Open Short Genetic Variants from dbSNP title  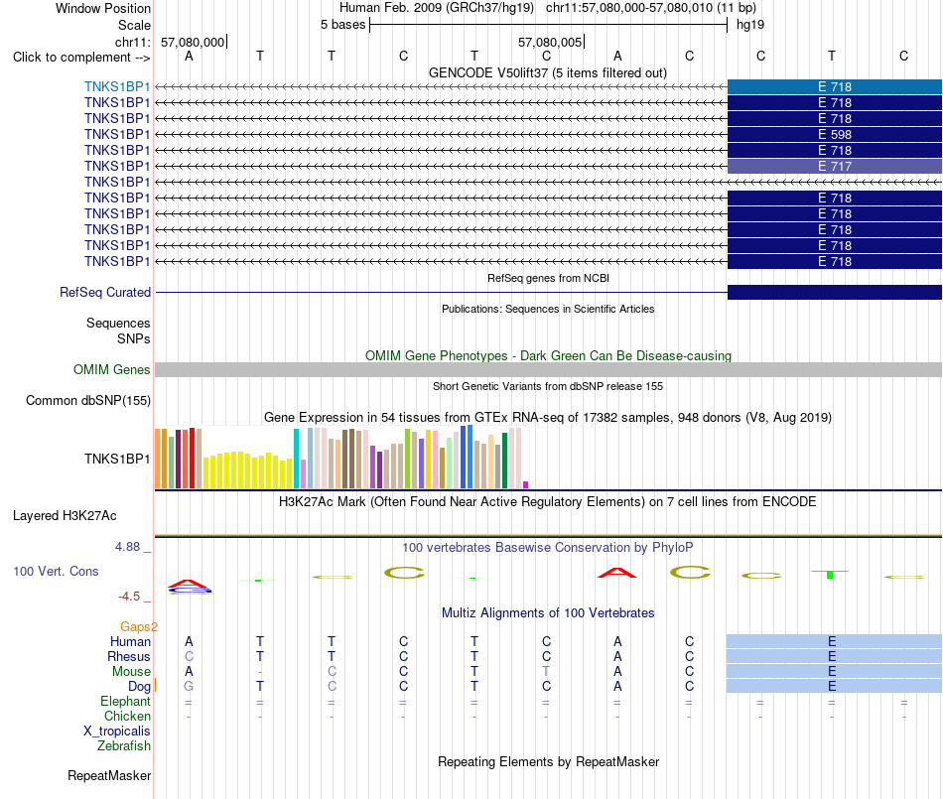point(548,386)
